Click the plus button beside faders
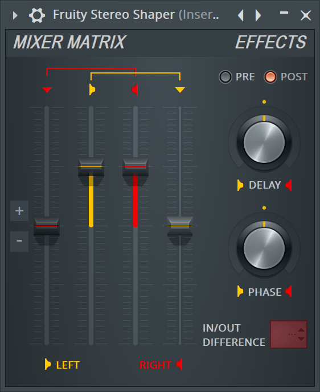The width and height of the screenshot is (320, 392). [x=19, y=211]
